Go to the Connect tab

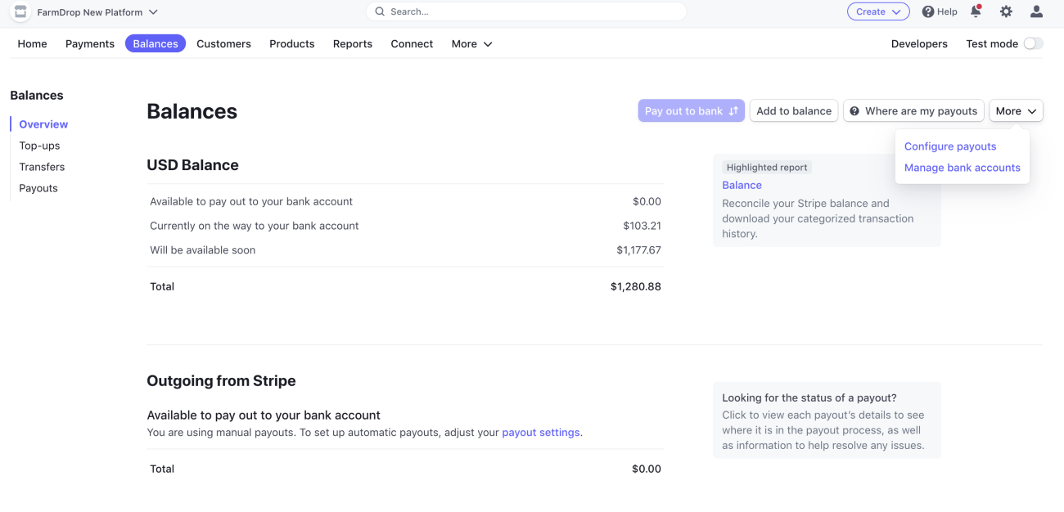[412, 44]
